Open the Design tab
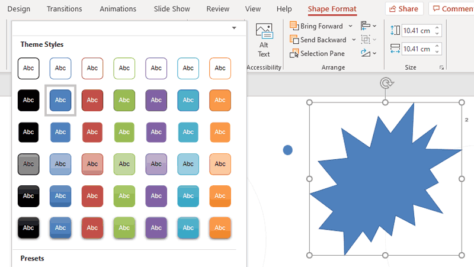Viewport: 474px width, 267px height. point(19,9)
